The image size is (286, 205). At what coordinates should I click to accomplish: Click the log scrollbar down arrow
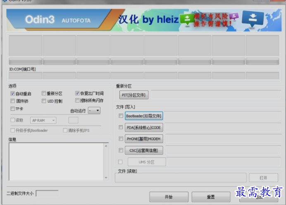point(106,178)
